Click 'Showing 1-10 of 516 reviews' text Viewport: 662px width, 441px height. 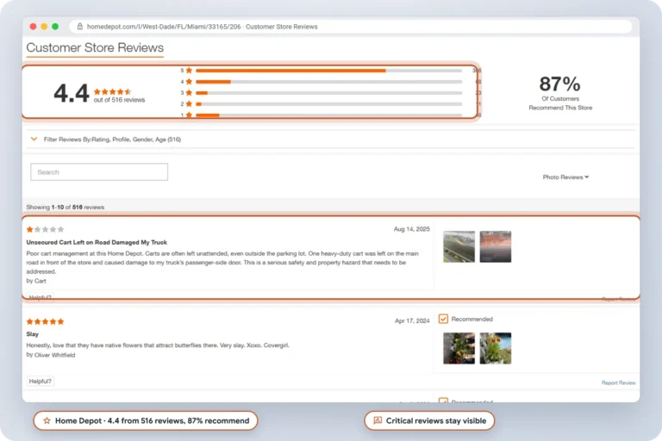point(65,208)
